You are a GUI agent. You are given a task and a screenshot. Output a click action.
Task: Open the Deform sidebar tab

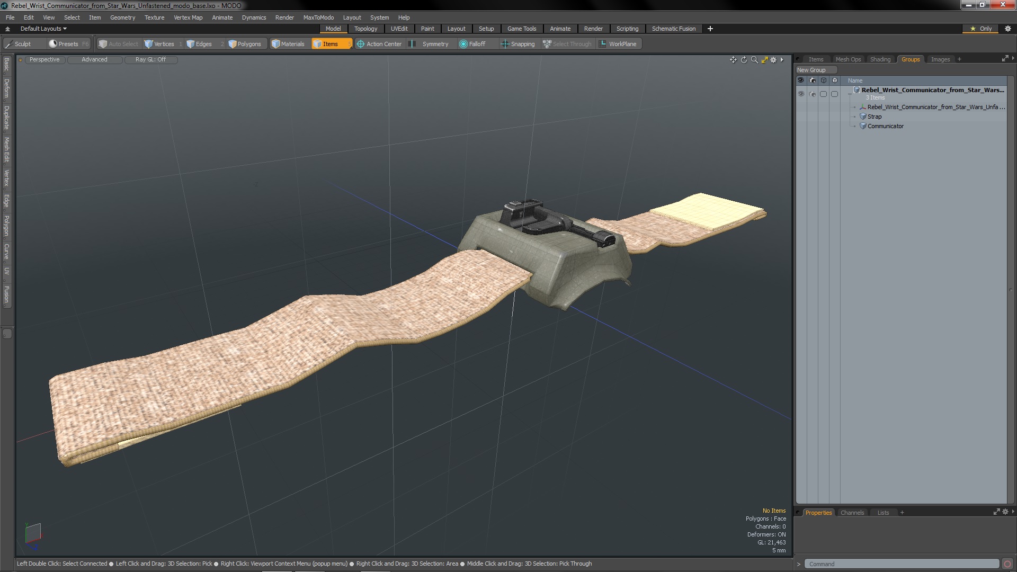pyautogui.click(x=6, y=88)
